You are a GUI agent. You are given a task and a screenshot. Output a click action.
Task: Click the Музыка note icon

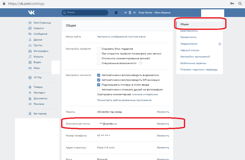pos(30,57)
